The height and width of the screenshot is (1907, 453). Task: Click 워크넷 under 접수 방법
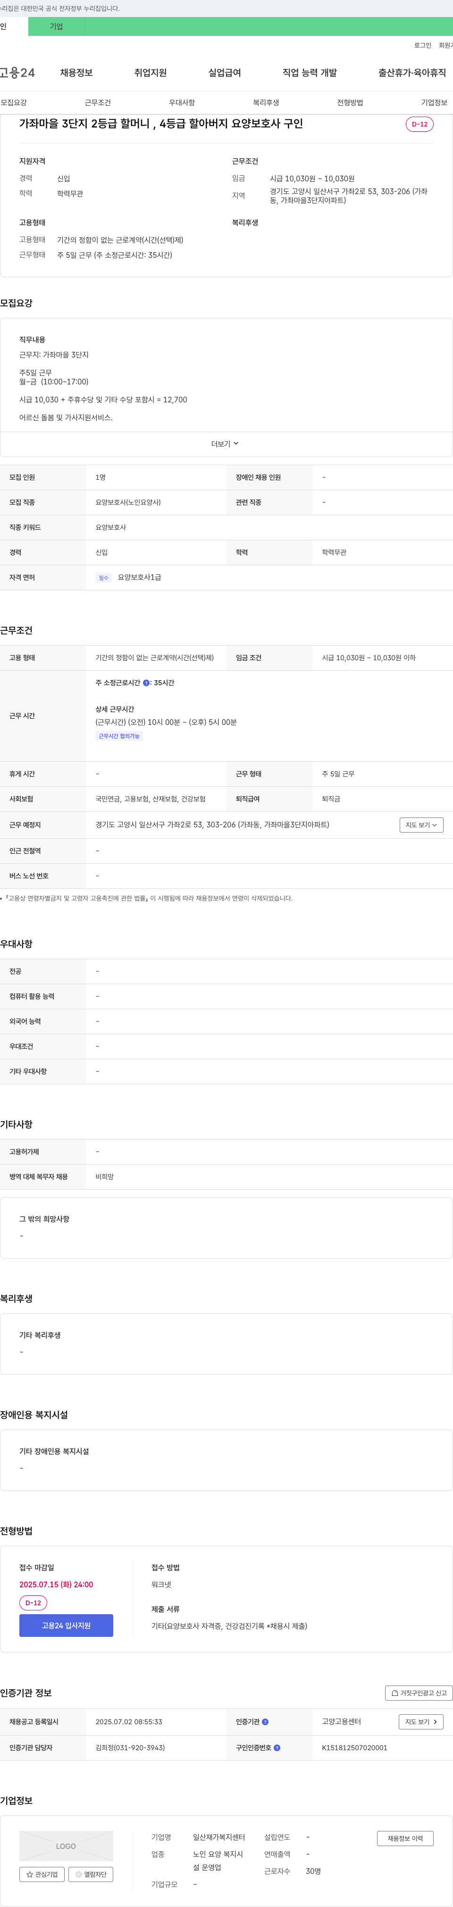tap(161, 1585)
